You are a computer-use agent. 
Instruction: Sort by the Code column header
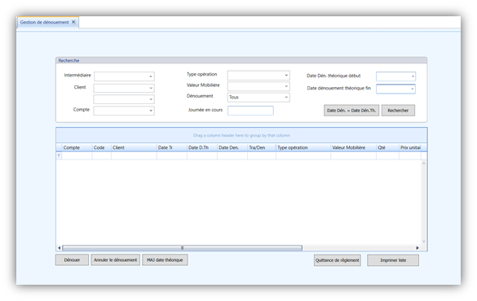[x=102, y=147]
